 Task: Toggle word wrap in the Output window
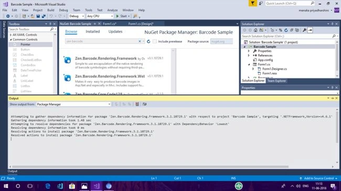144,104
